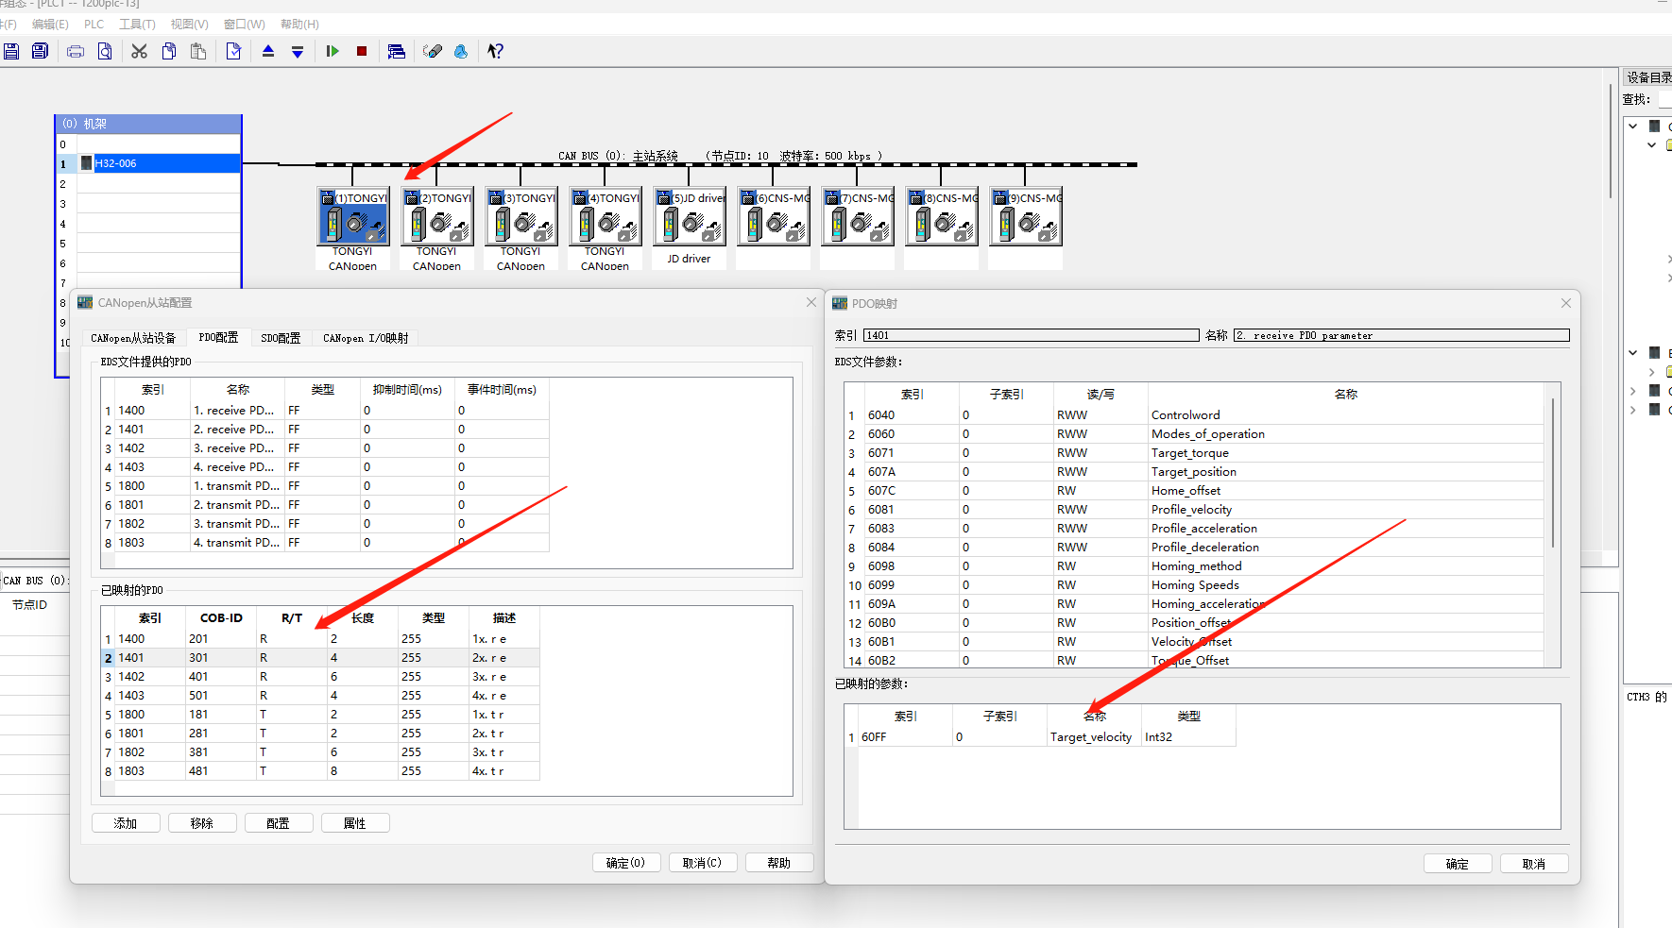Select mapped PDO row 1402 COB-ID 401

(321, 677)
